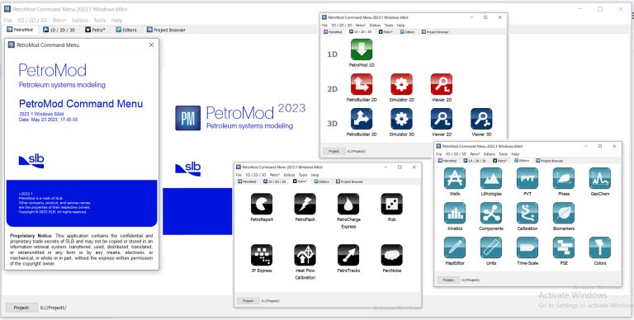Switch to the Project Browser tab in main window
This screenshot has height=320, width=634.
click(x=166, y=30)
